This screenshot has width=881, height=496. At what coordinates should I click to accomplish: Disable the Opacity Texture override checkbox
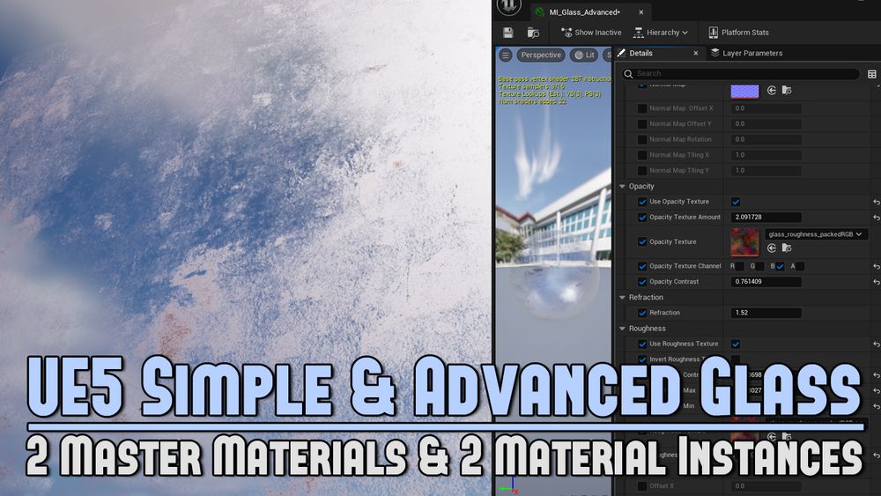point(642,242)
